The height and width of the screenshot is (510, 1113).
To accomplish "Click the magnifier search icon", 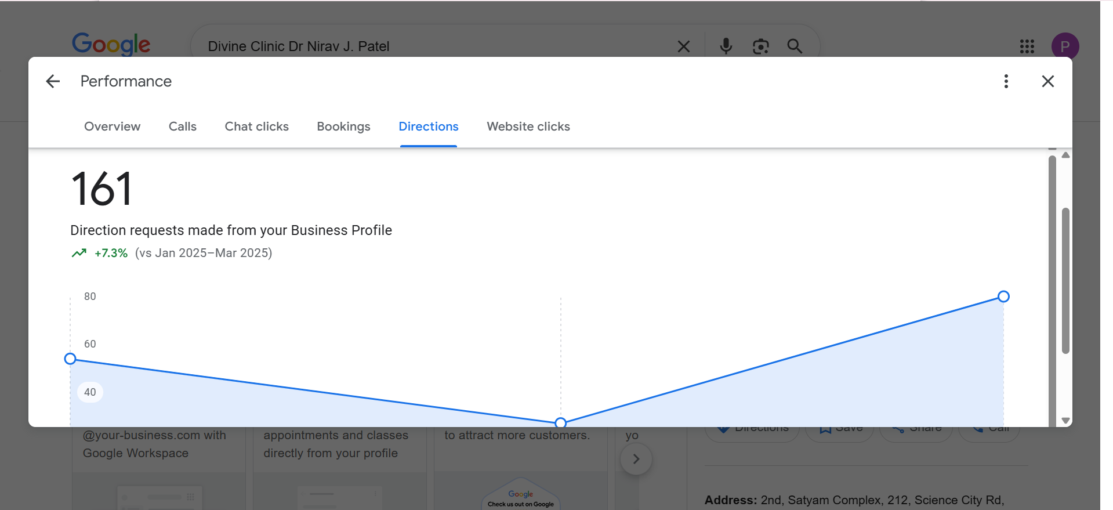I will point(795,46).
